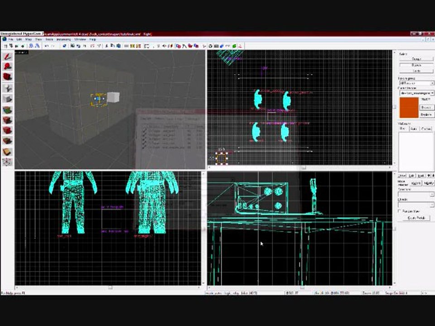Open the Texture group dropdown
The height and width of the screenshot is (326, 435).
pyautogui.click(x=416, y=83)
